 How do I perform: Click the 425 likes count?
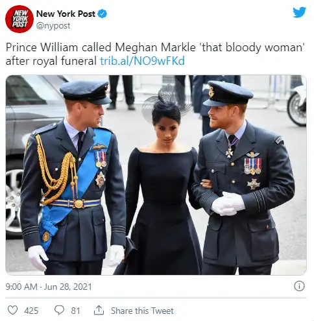click(x=31, y=311)
